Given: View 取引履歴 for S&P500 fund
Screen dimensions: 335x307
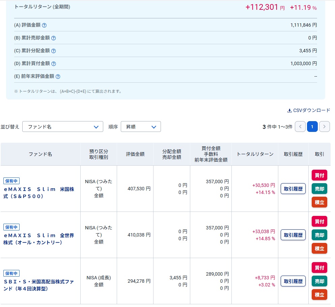Looking at the screenshot, I should 293,189.
